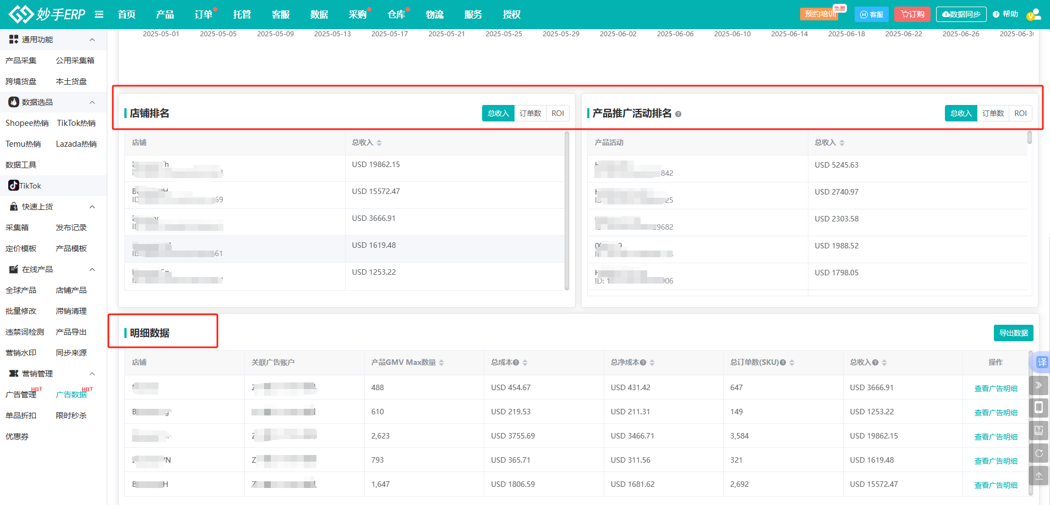1050x505 pixels.
Task: Click the mobile phone floating icon
Action: point(1038,408)
